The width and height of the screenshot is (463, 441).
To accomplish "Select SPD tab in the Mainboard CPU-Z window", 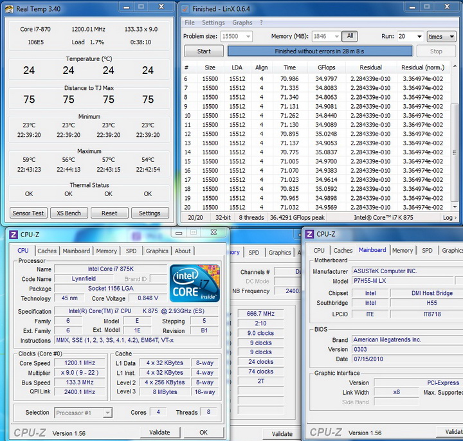I will click(427, 250).
